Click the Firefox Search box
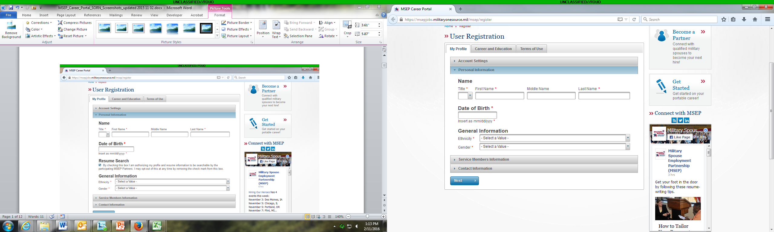This screenshot has height=232, width=774. coord(679,19)
